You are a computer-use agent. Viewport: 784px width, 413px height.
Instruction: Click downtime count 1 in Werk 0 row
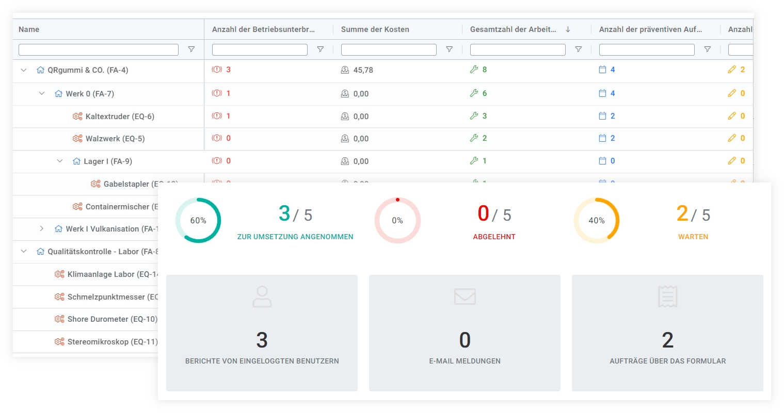pos(228,93)
